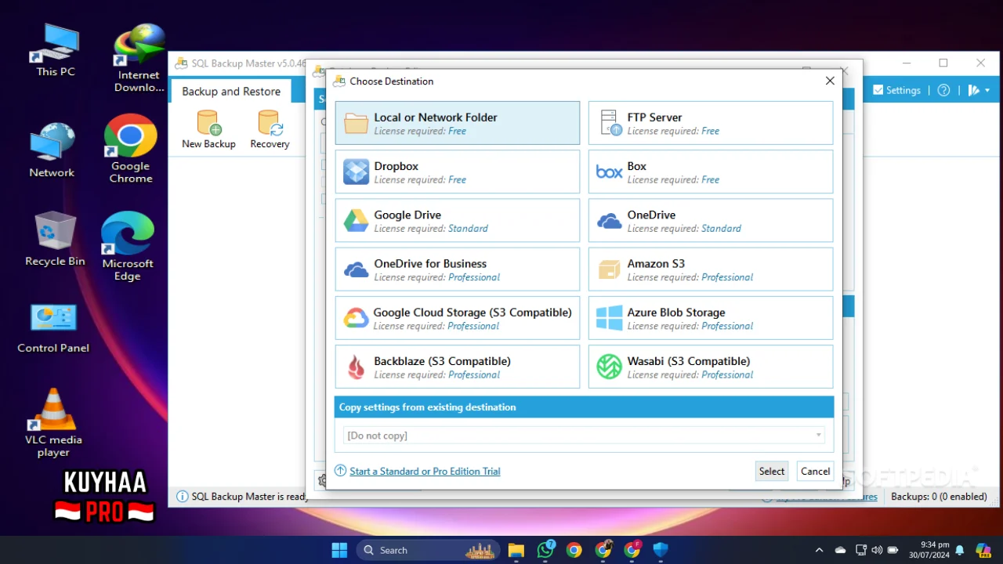Click the info icon in status bar
The width and height of the screenshot is (1003, 564).
(182, 496)
